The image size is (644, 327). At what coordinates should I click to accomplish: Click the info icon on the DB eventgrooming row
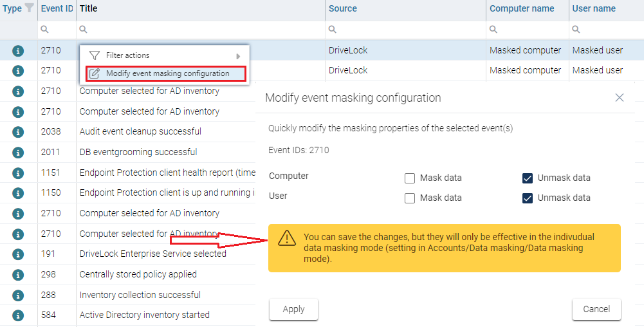pos(18,153)
